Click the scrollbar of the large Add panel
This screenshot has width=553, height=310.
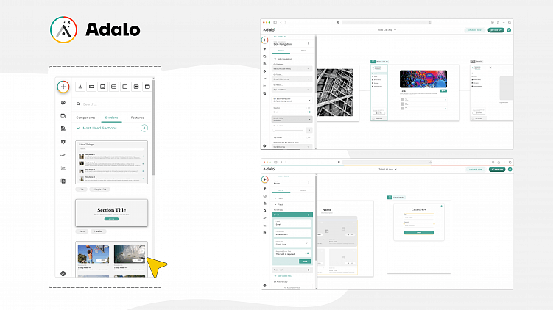click(x=153, y=126)
